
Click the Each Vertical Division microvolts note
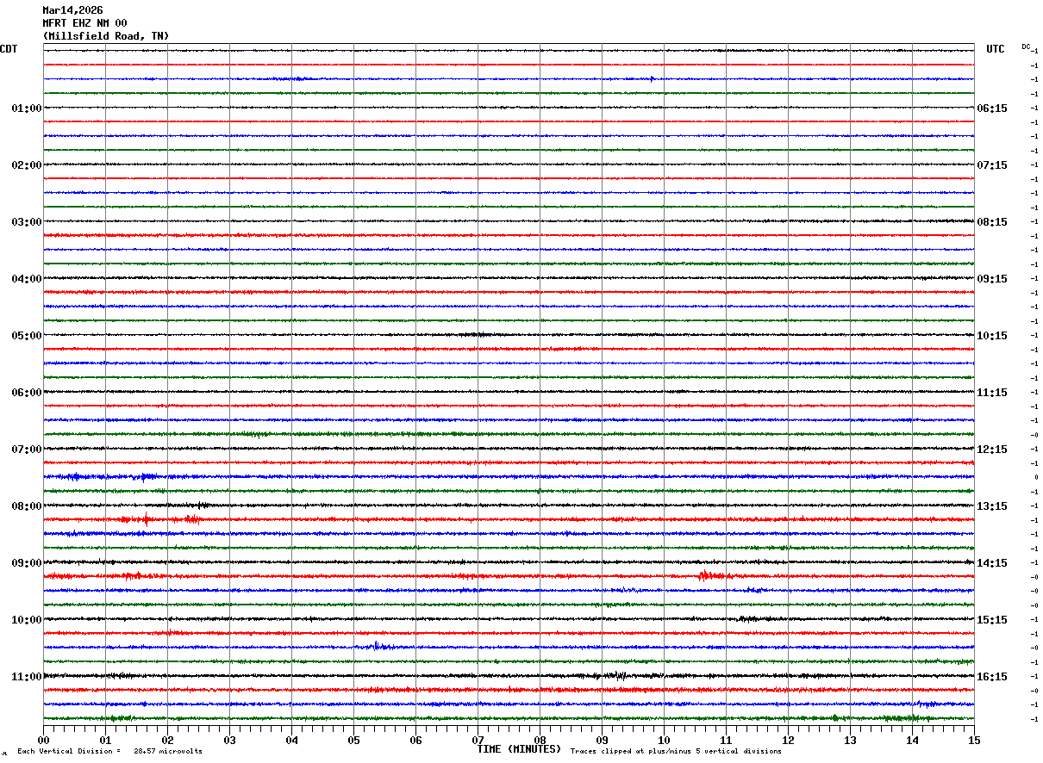(109, 752)
